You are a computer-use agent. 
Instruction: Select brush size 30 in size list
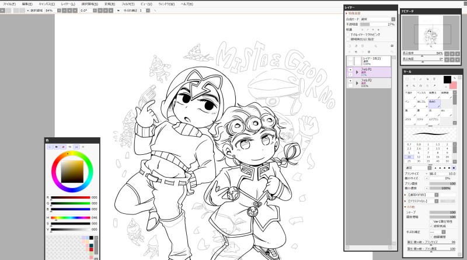[419, 161]
